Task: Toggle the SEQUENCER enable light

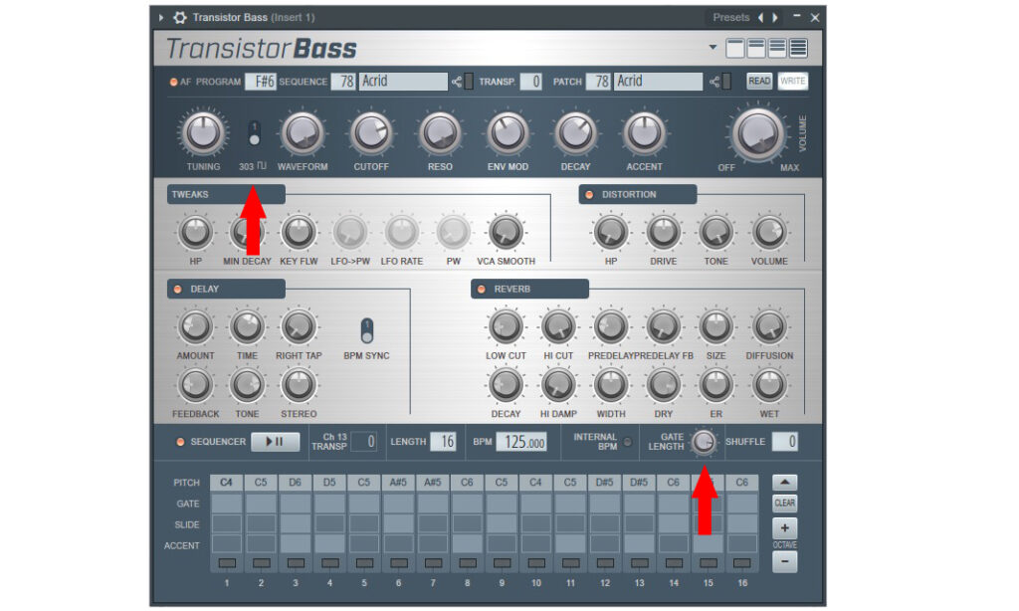Action: pos(180,442)
